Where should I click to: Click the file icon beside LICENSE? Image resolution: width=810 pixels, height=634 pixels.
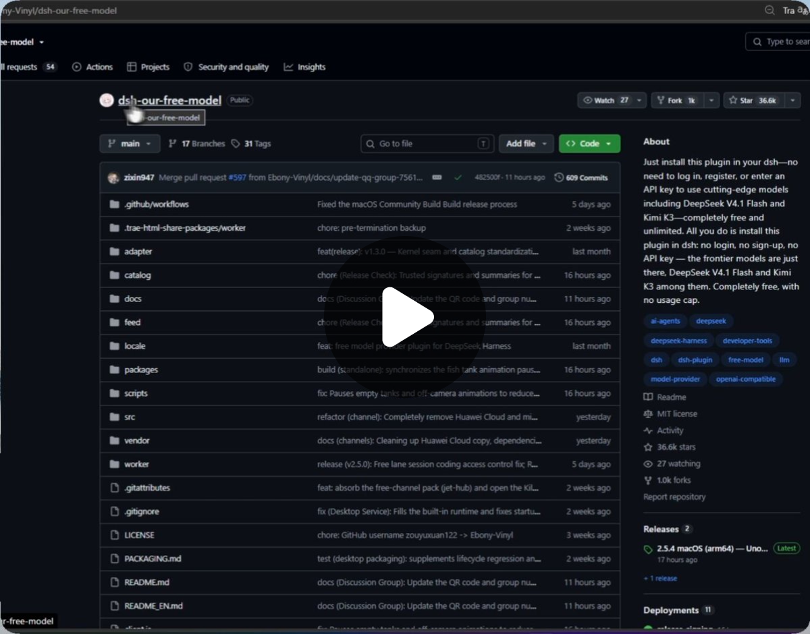pos(114,535)
